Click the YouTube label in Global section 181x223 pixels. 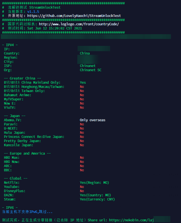click(x=12, y=187)
